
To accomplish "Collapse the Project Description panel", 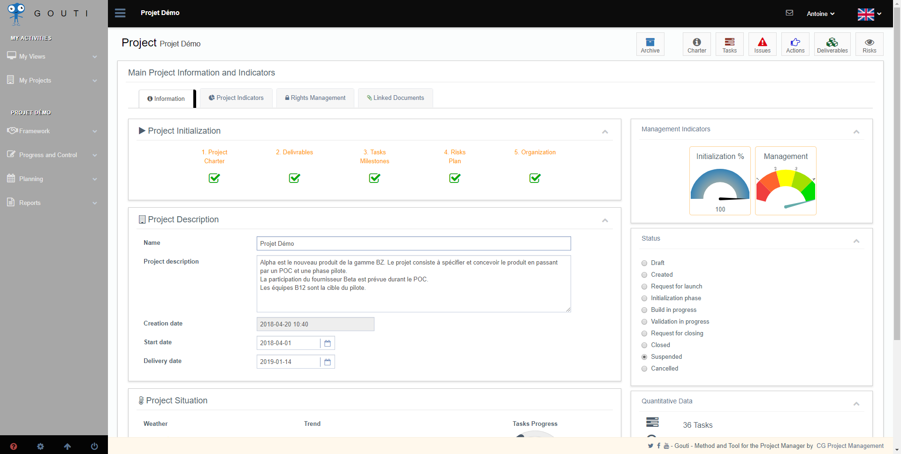I will click(605, 220).
